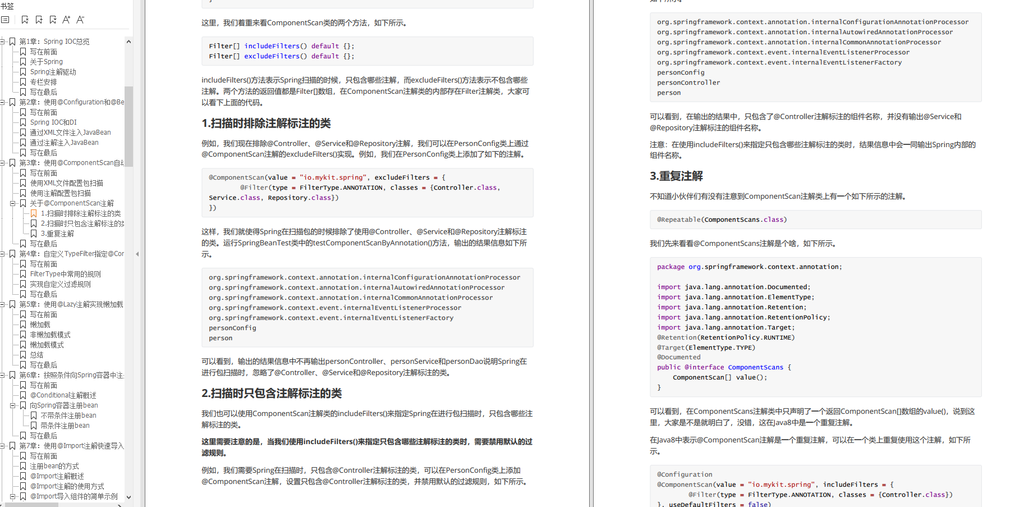The width and height of the screenshot is (1033, 507).
Task: Decrease bookmark font size with A-
Action: click(80, 20)
